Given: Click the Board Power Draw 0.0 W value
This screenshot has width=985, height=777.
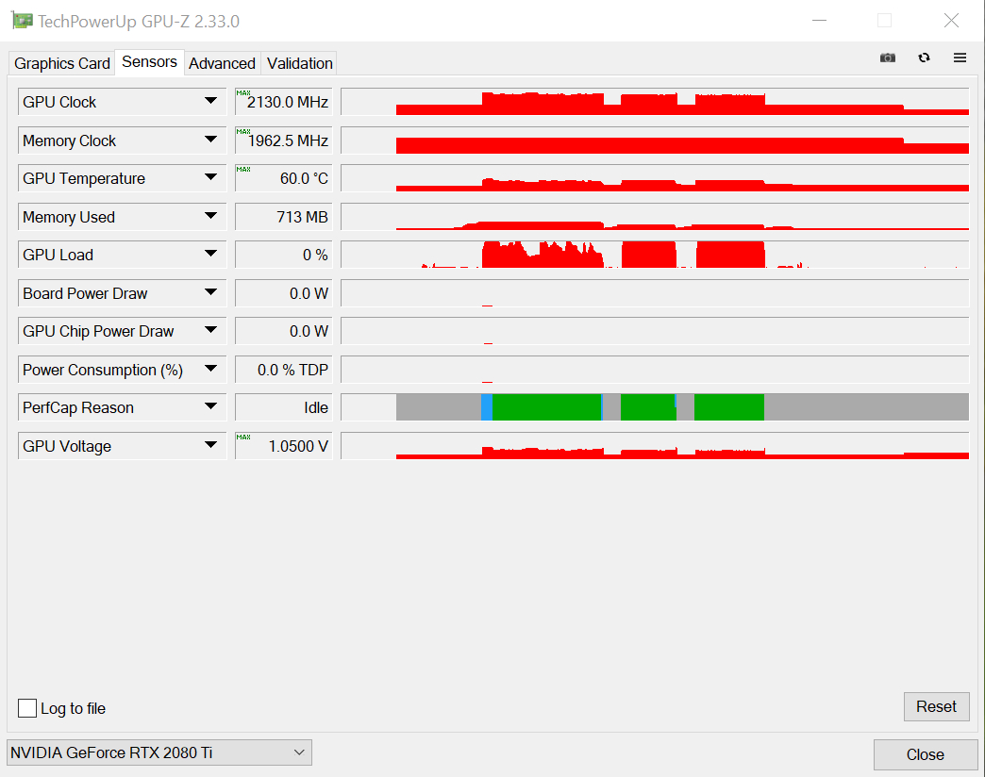Looking at the screenshot, I should (x=284, y=293).
